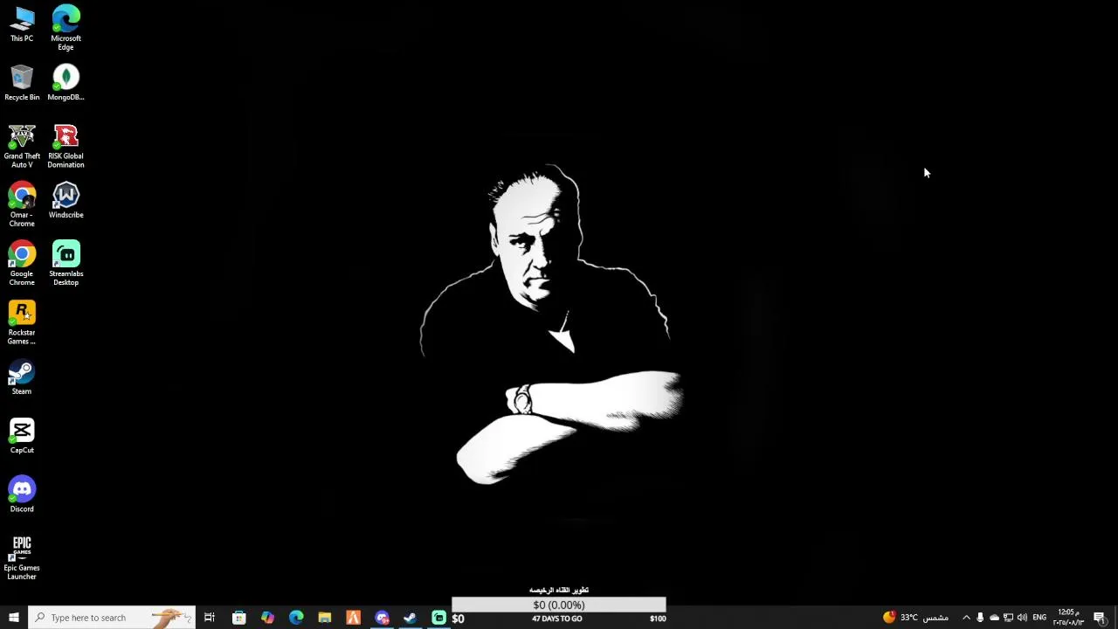Open the network tray icon
1118x629 pixels.
(1008, 618)
